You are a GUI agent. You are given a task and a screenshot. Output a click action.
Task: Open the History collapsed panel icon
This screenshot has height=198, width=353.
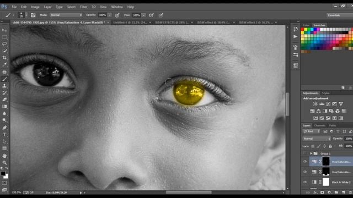pos(296,29)
